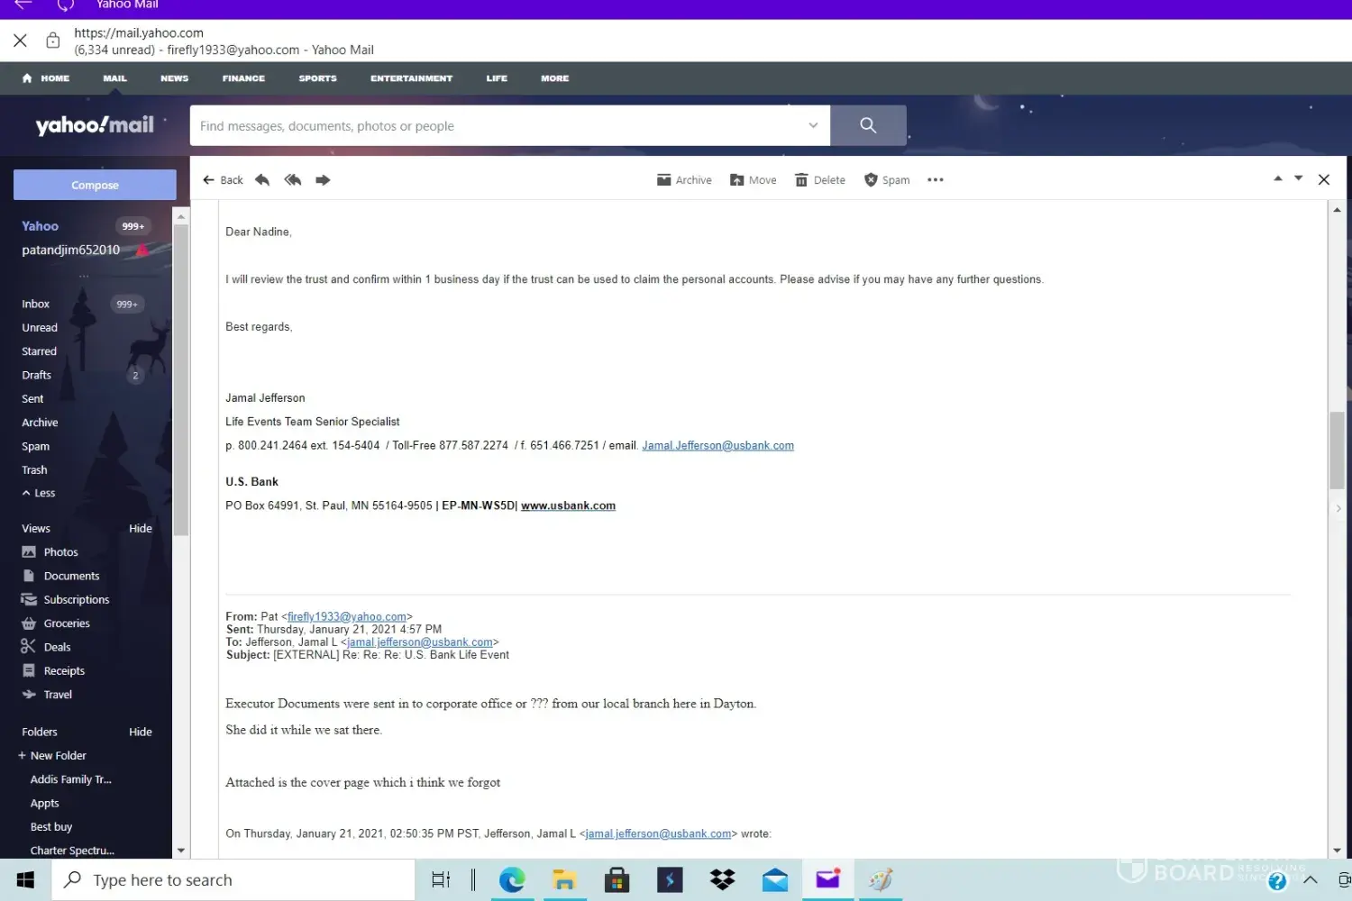Open the Charter Spectru... folder
Screen dimensions: 1352x901
(72, 851)
